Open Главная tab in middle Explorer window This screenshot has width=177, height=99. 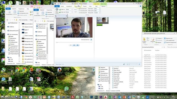click(x=42, y=10)
